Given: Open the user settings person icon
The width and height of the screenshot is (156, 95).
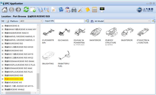Looking at the screenshot, I should click(x=68, y=10).
